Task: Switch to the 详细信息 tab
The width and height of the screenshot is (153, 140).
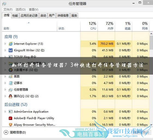Action: [x=63, y=15]
